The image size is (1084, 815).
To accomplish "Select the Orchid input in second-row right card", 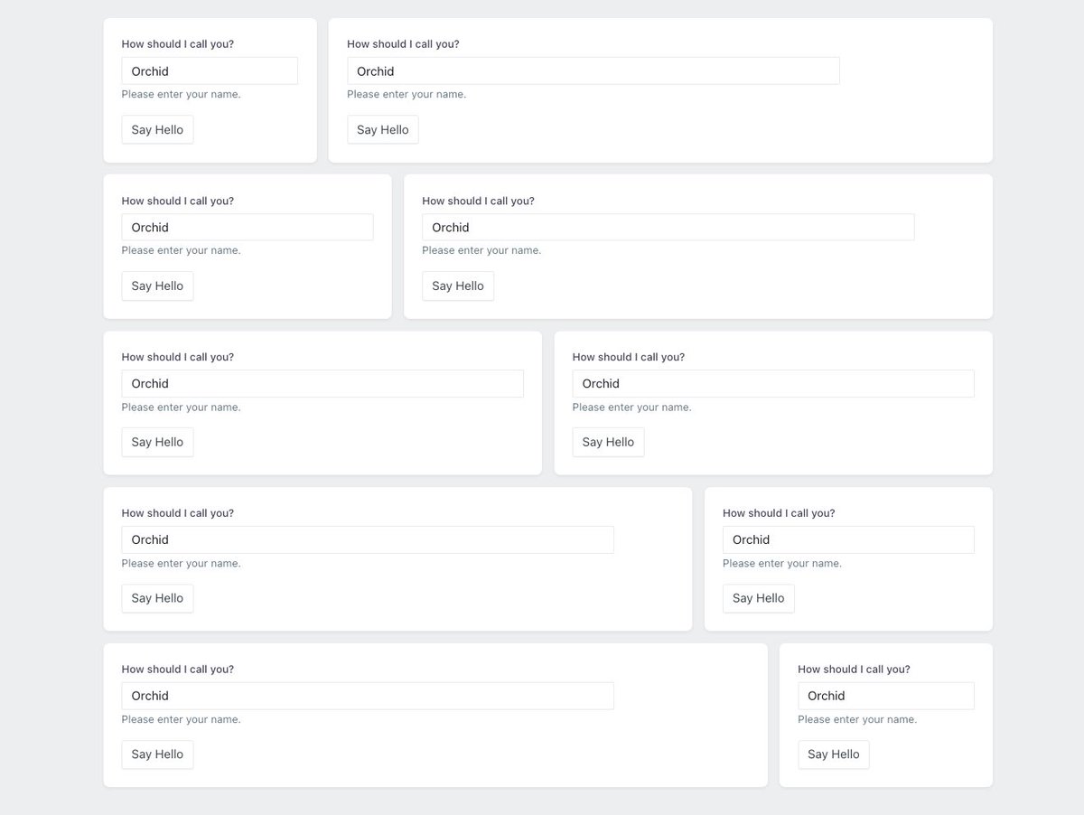I will click(668, 227).
